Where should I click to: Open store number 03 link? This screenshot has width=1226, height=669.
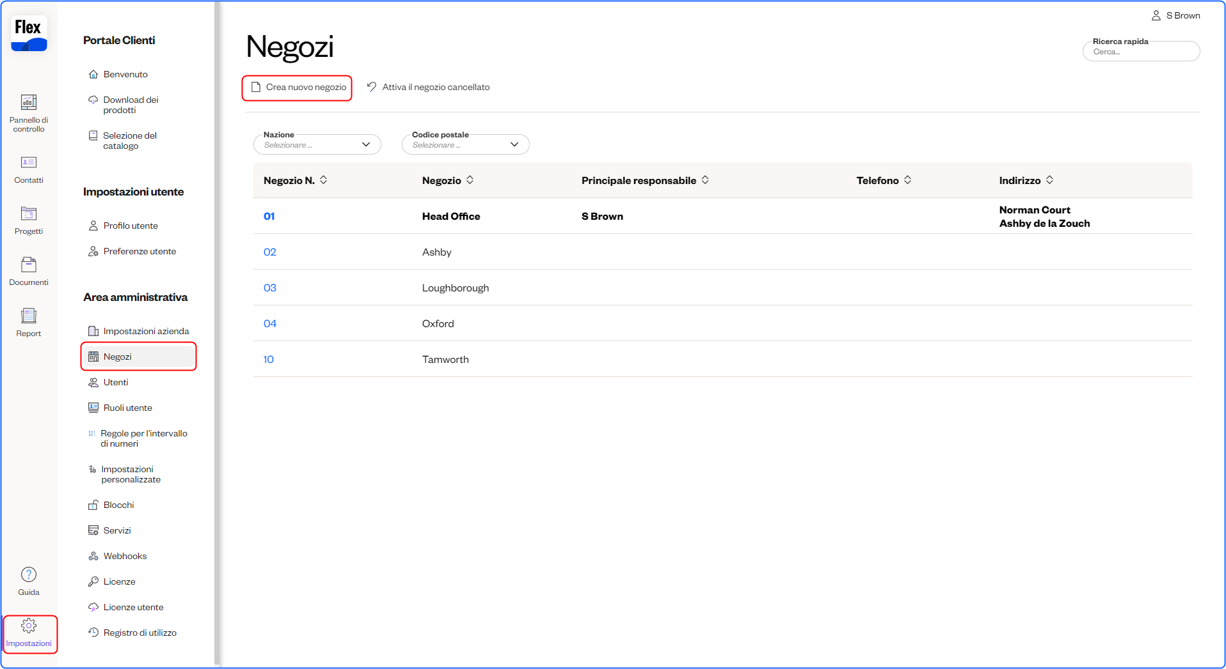coord(270,288)
